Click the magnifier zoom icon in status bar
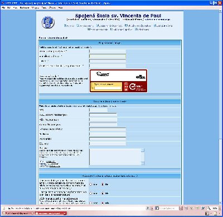Image resolution: width=223 pixels, height=217 pixels. tap(209, 208)
